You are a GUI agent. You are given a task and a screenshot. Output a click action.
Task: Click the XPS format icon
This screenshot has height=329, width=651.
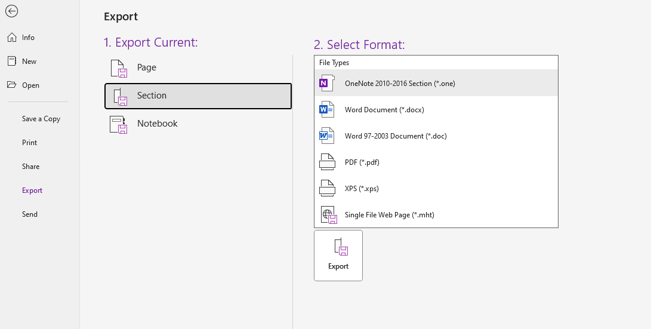[326, 189]
